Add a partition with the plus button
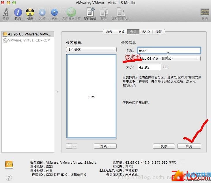 [69, 146]
